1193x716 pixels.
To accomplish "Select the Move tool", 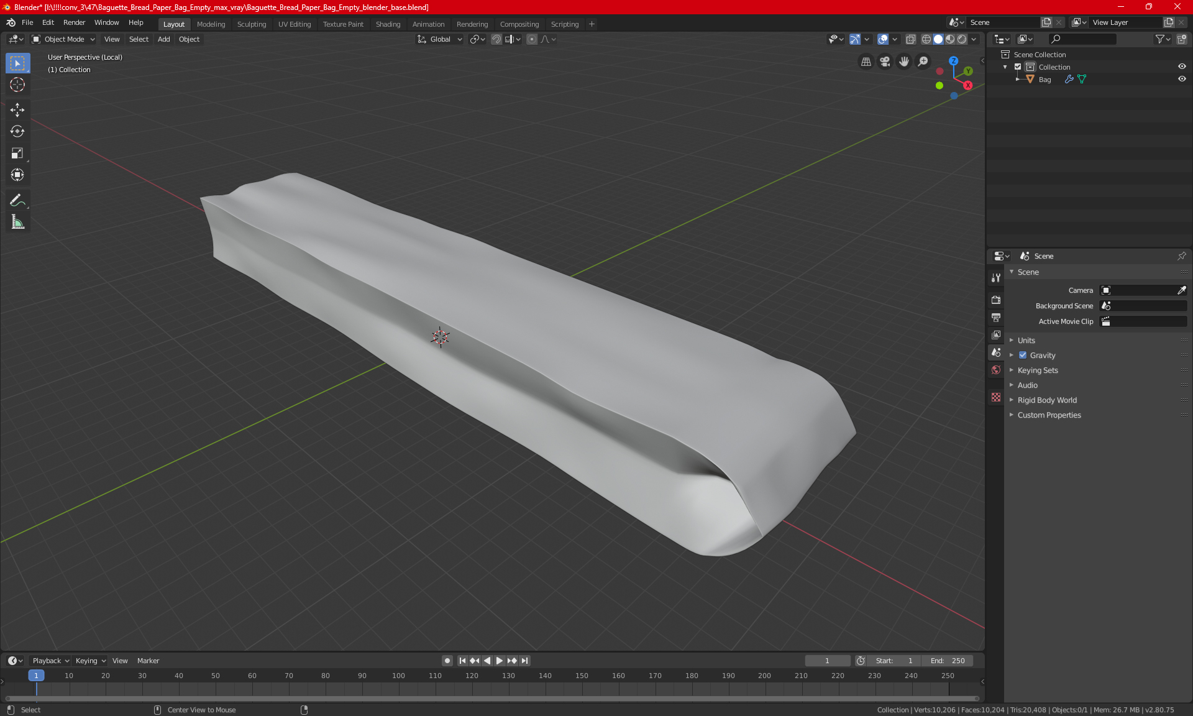I will point(17,110).
